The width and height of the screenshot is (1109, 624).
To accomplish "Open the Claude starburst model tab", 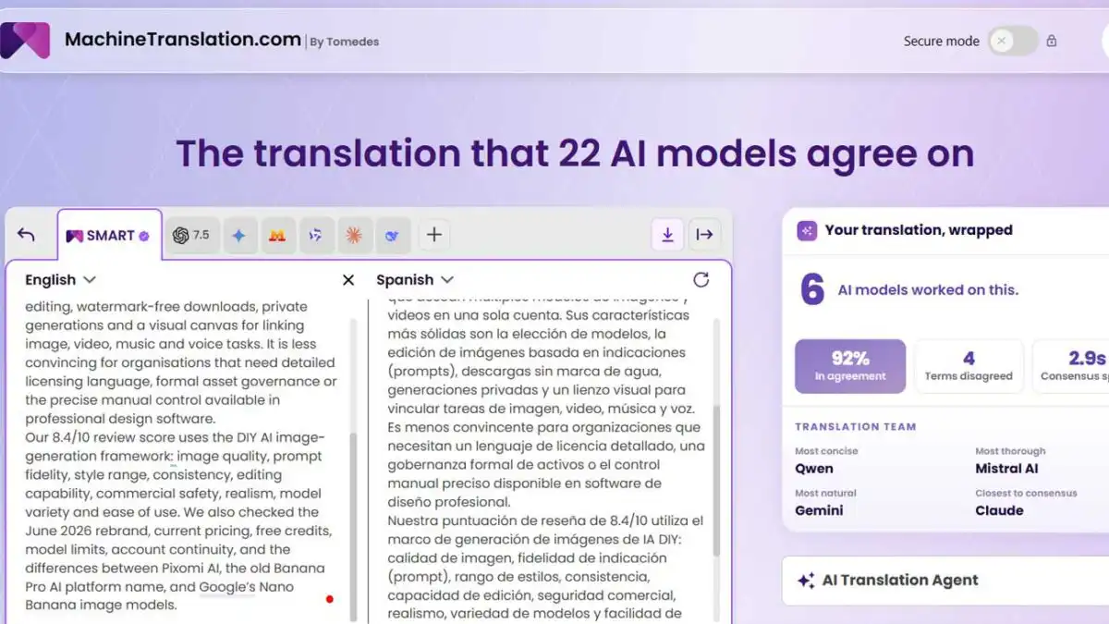I will click(x=354, y=236).
